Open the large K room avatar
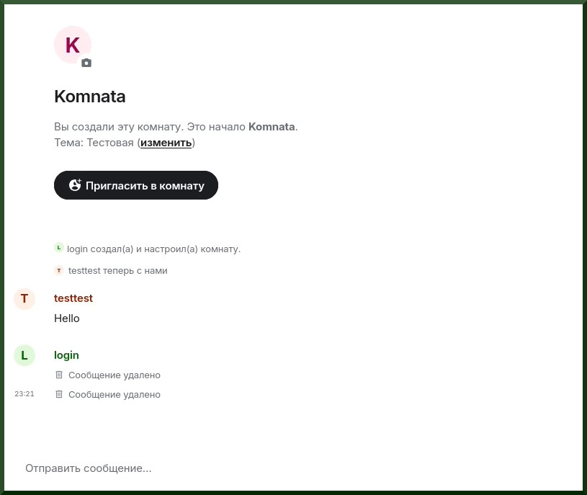Image resolution: width=587 pixels, height=495 pixels. pos(73,45)
